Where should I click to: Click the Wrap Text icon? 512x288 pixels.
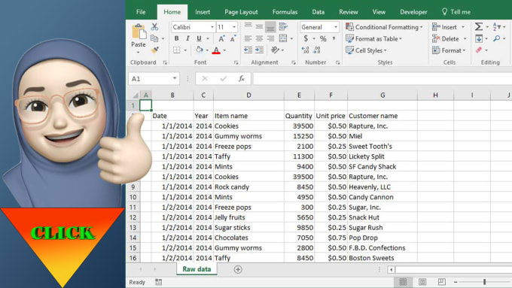[x=283, y=27]
